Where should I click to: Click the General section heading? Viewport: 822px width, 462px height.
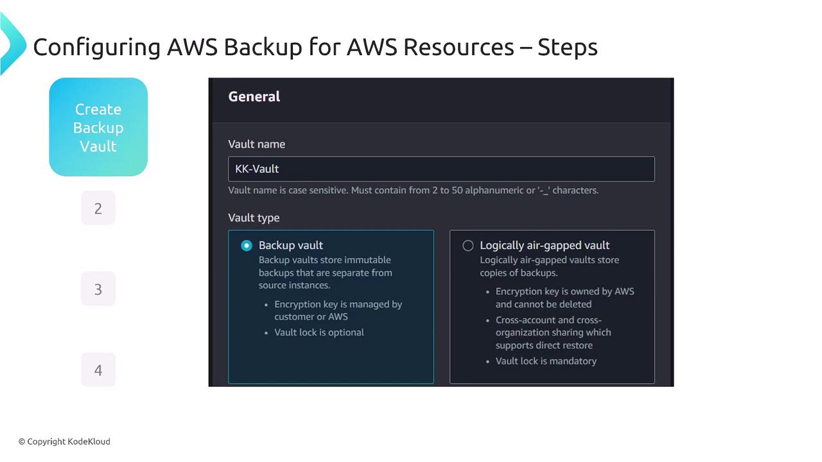tap(254, 96)
